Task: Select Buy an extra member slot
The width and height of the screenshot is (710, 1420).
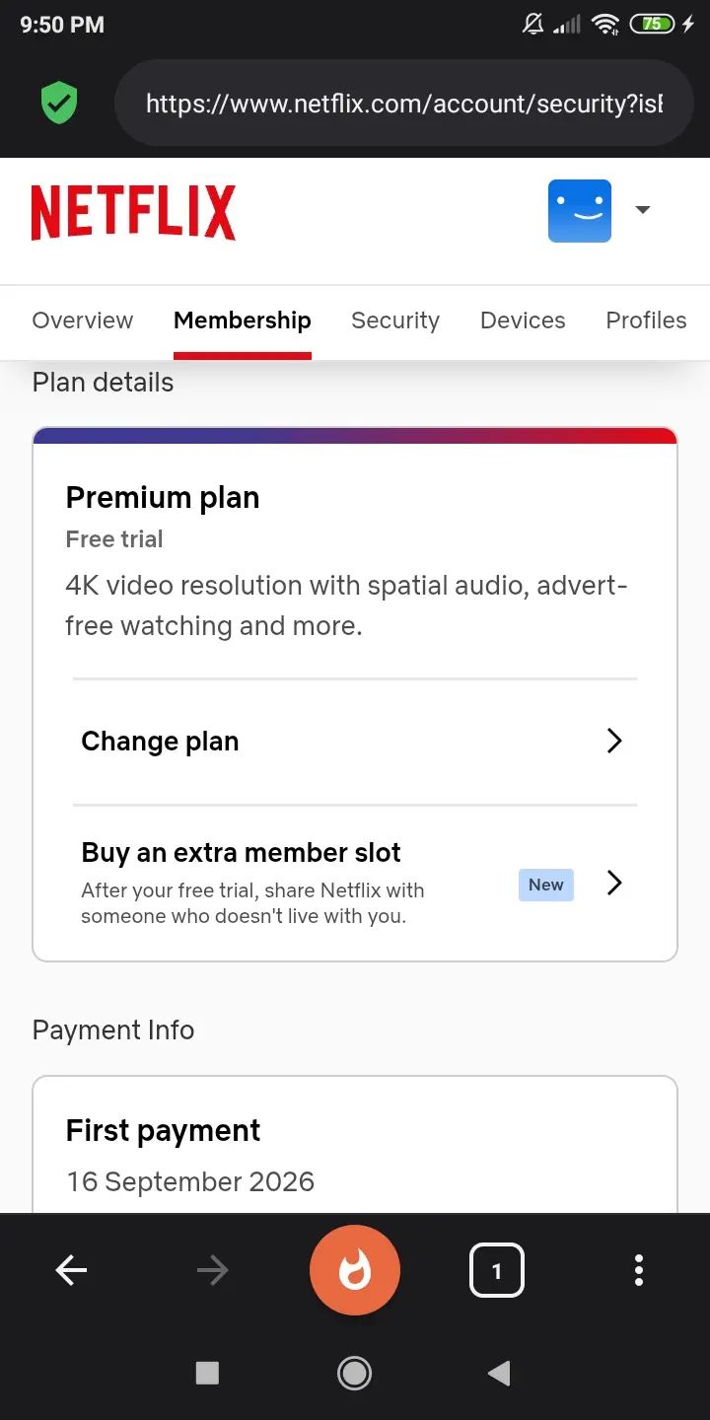Action: (355, 883)
